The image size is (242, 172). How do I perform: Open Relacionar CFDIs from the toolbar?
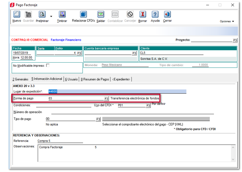tap(83, 14)
